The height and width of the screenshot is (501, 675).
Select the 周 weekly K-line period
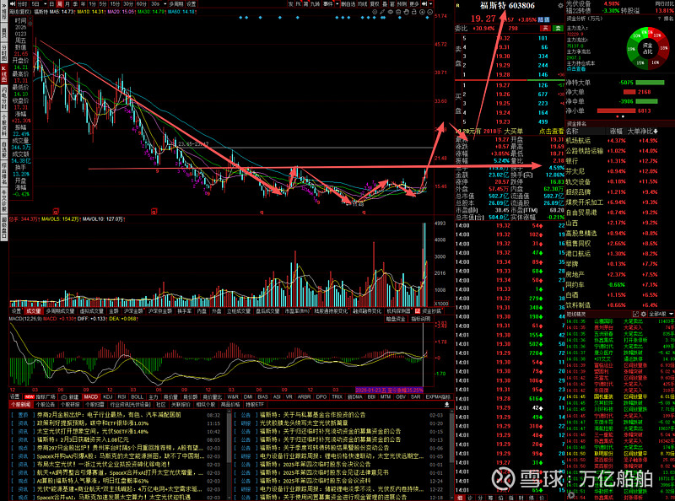60,4
